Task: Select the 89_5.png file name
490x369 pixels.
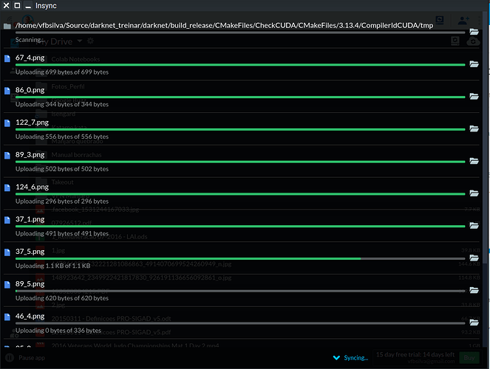Action: pos(30,284)
